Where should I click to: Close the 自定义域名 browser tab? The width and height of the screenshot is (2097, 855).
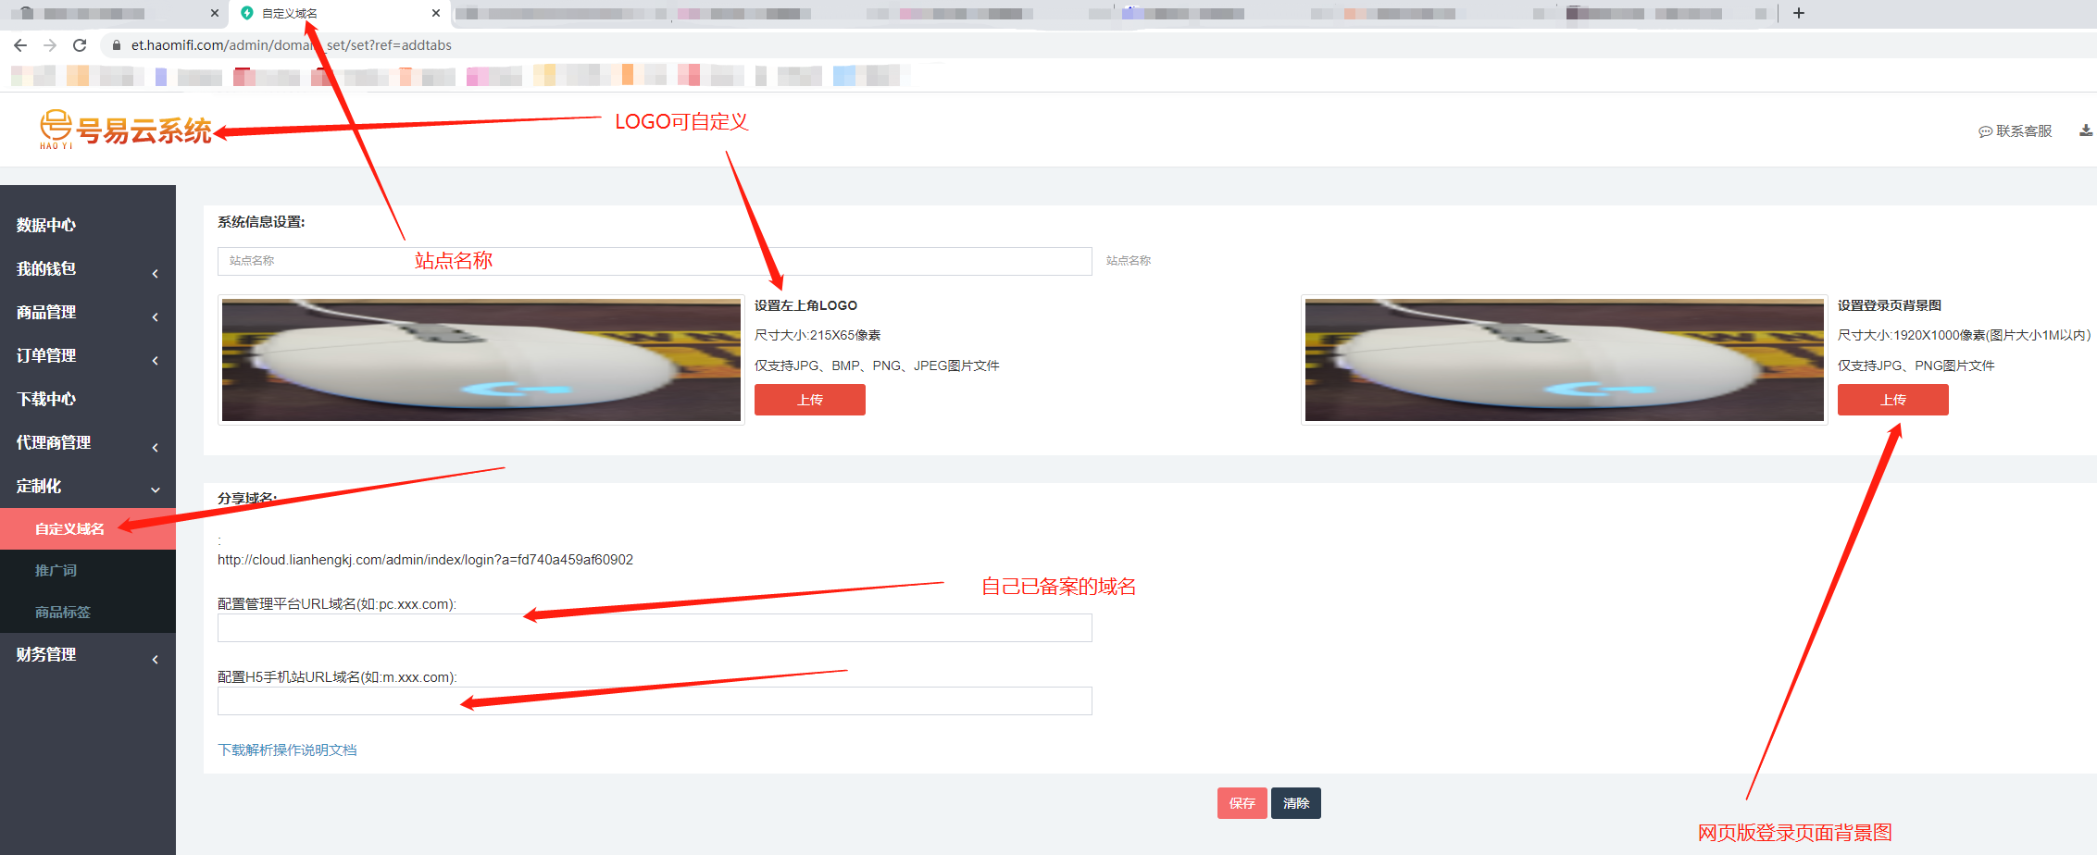[x=436, y=13]
